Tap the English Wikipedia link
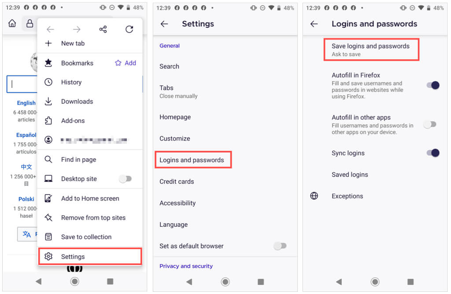 (26, 103)
